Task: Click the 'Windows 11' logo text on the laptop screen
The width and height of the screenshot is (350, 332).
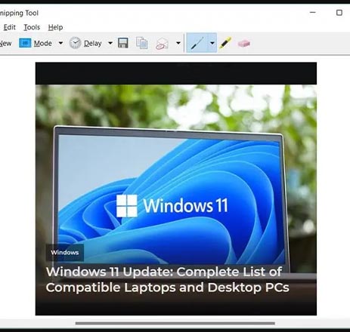Action: click(185, 206)
